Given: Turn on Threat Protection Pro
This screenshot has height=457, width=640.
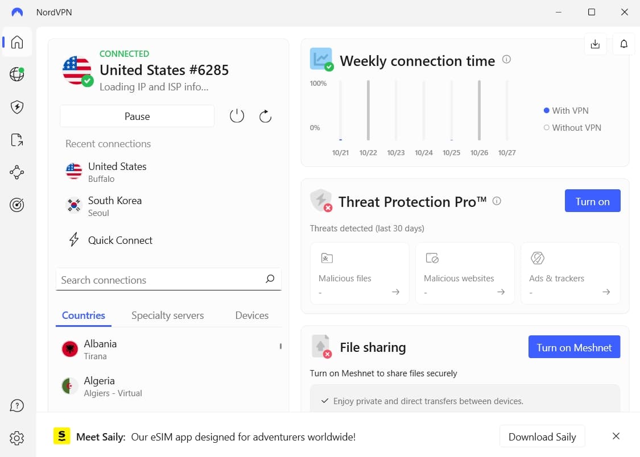Looking at the screenshot, I should click(592, 201).
